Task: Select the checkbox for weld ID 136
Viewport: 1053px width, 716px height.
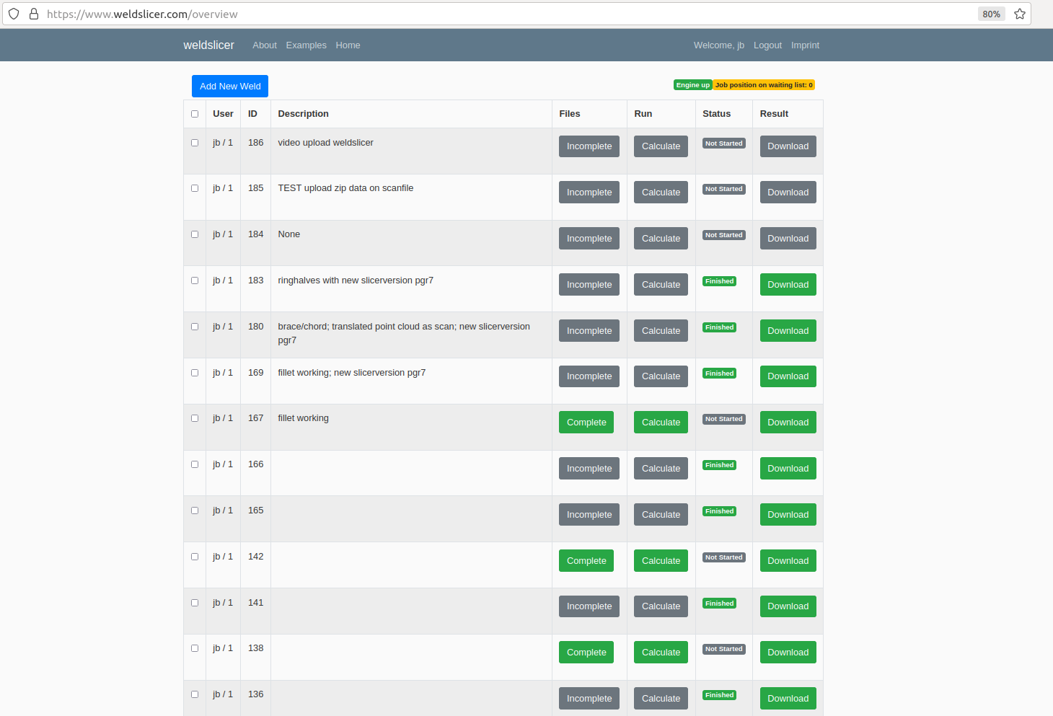Action: point(195,694)
